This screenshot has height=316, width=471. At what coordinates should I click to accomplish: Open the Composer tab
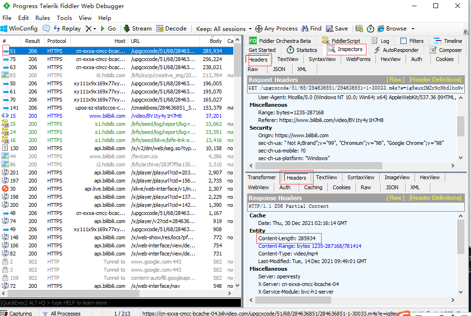(446, 50)
